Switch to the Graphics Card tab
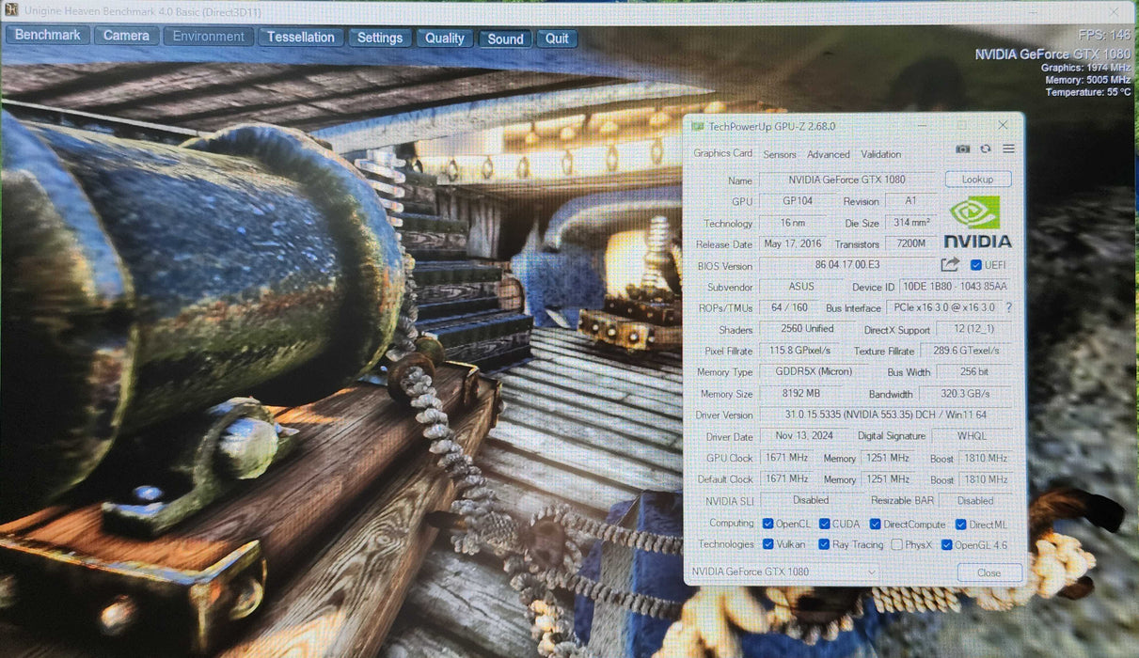This screenshot has width=1139, height=658. [x=722, y=153]
